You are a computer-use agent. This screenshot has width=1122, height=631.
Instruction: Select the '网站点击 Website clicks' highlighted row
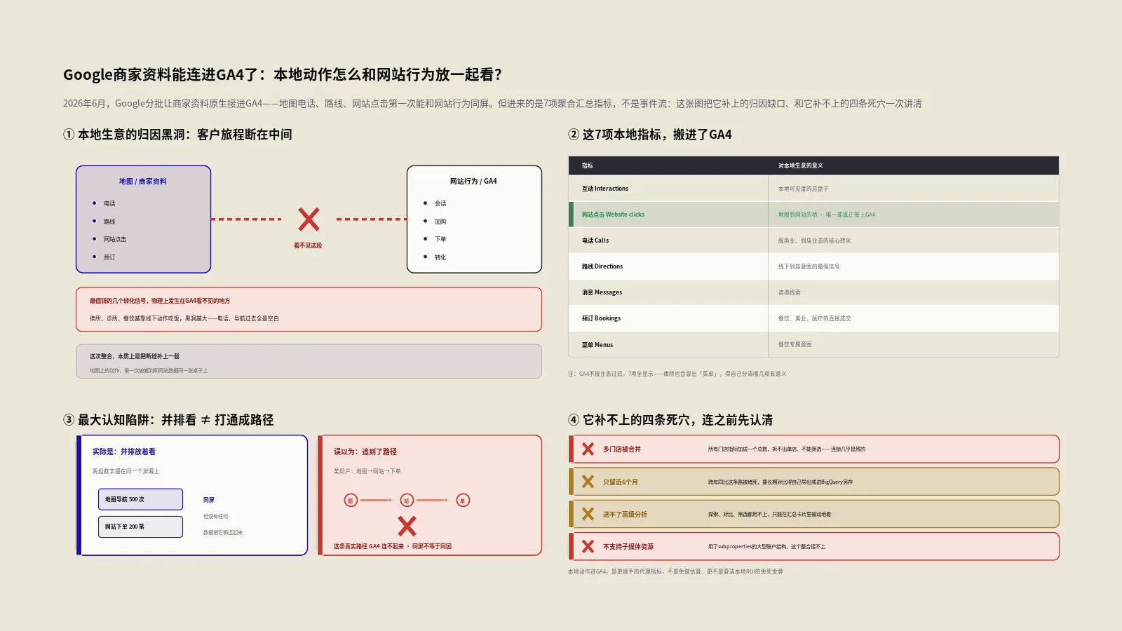pyautogui.click(x=813, y=215)
